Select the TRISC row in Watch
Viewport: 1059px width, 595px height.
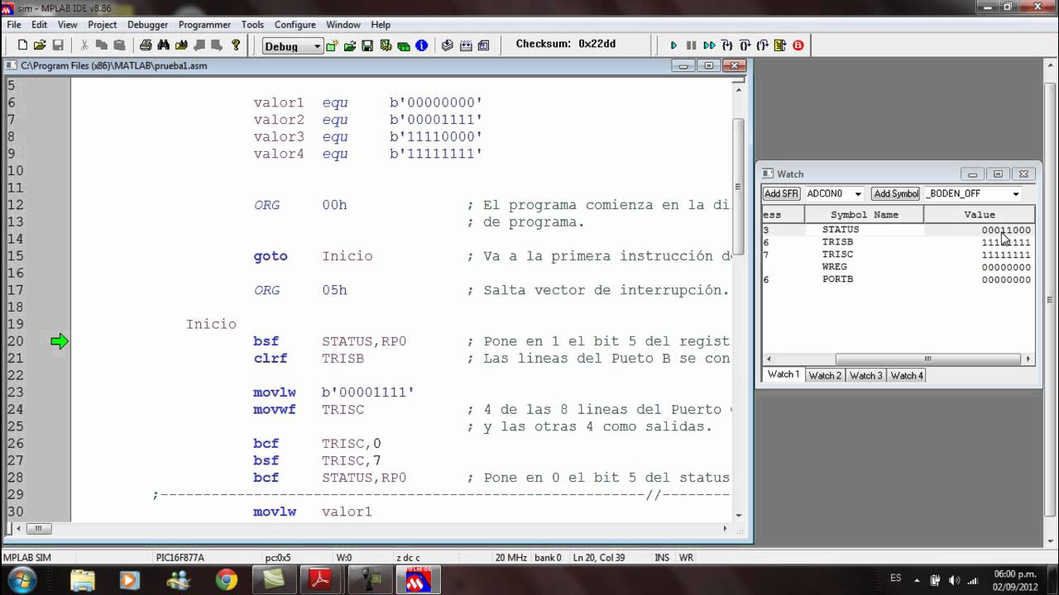coord(898,255)
